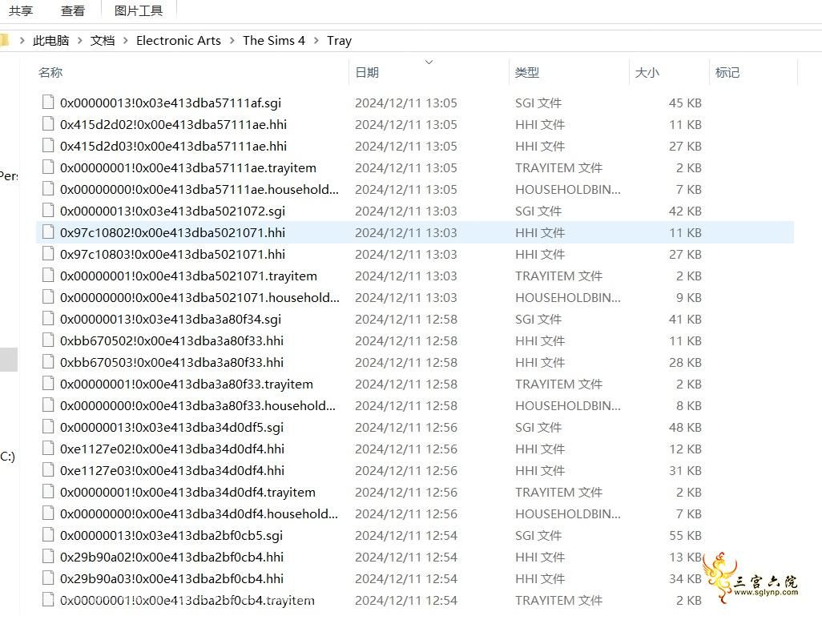822x628 pixels.
Task: Click file icon of 0x00000000!0x00e413dba34d0df4.household
Action: click(x=48, y=513)
